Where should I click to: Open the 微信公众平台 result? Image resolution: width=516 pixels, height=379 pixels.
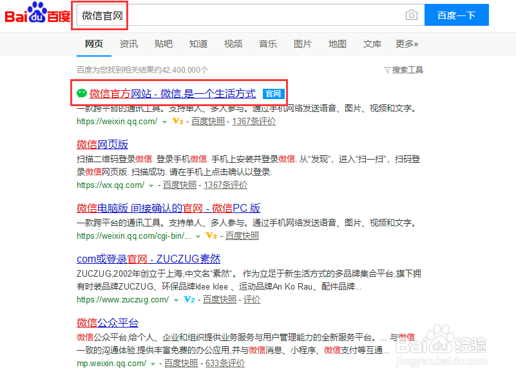tap(108, 323)
